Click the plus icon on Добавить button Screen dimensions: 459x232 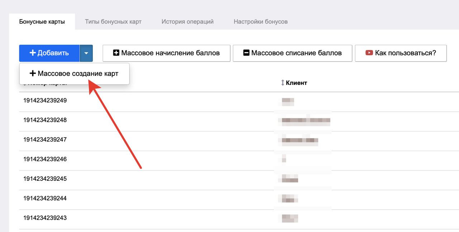click(33, 53)
